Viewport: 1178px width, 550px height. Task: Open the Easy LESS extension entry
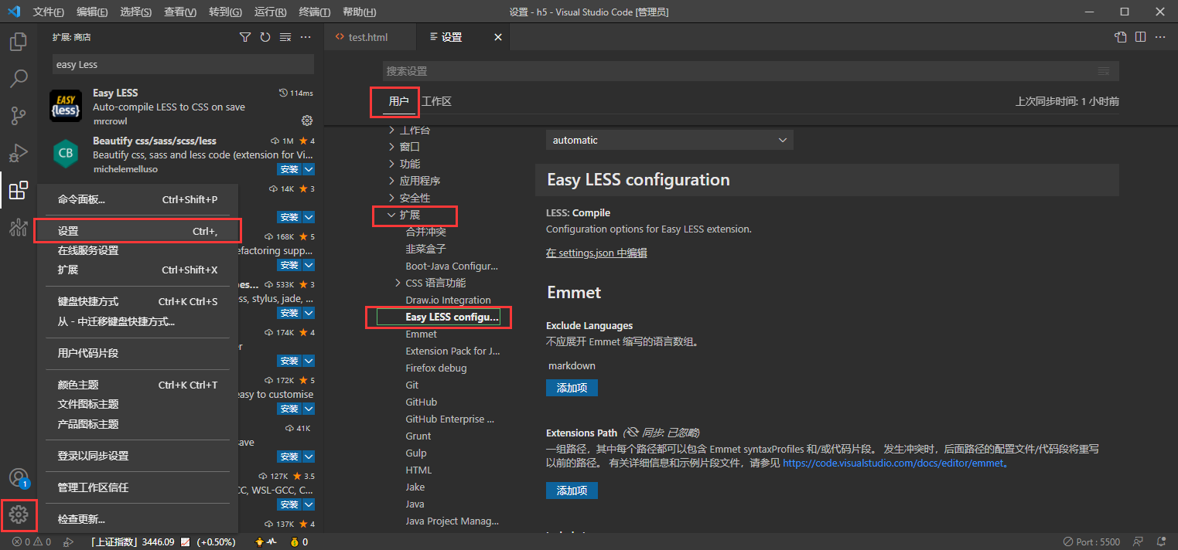(x=180, y=107)
